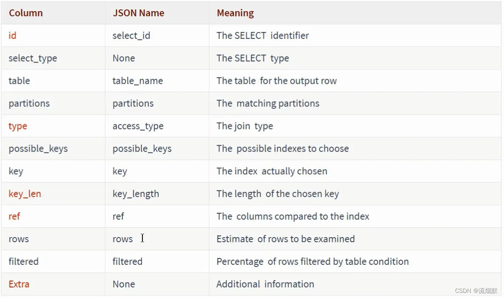Click the CSDN @流烟默 watermark

click(x=476, y=291)
